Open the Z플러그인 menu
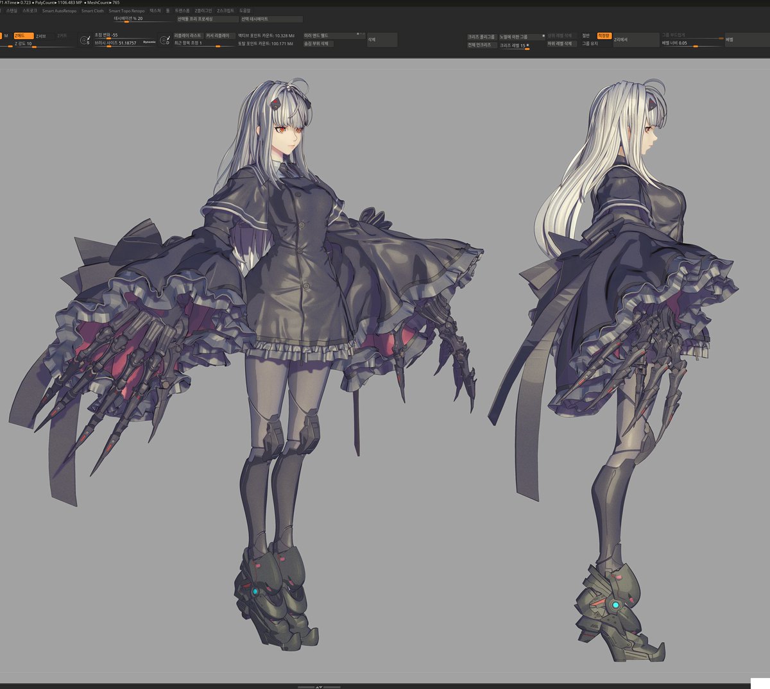Viewport: 770px width, 689px height. point(203,11)
